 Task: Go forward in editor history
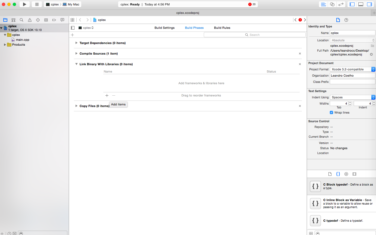(87, 20)
